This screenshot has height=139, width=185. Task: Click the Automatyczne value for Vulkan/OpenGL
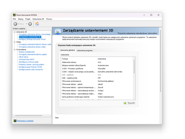coord(103,65)
